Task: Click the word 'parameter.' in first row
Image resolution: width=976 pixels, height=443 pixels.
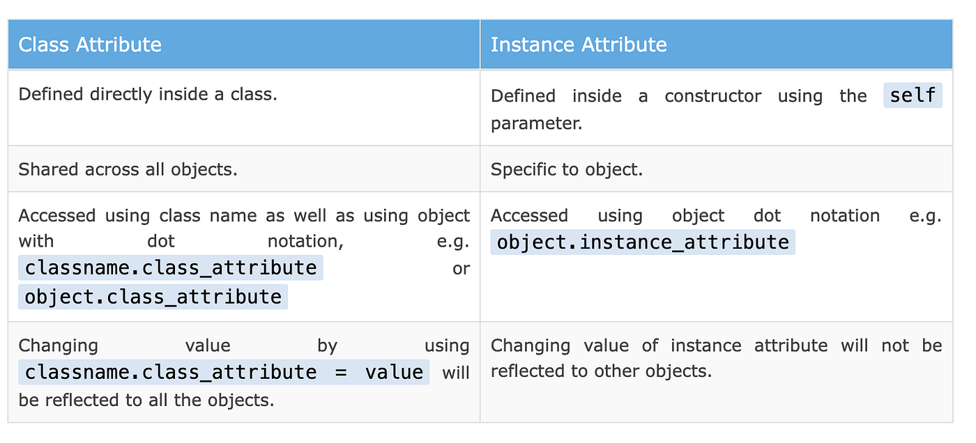Action: pyautogui.click(x=536, y=124)
